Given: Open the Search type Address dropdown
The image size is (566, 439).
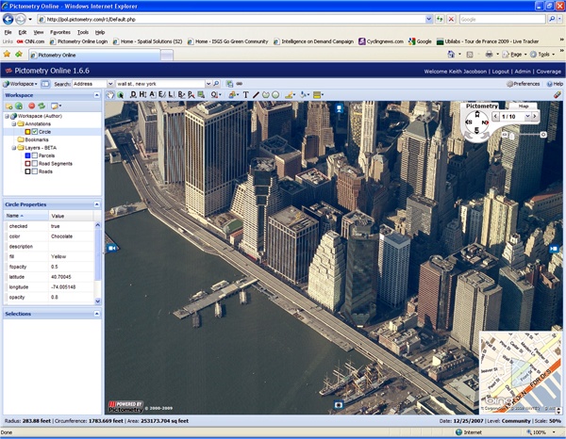Looking at the screenshot, I should pos(110,84).
